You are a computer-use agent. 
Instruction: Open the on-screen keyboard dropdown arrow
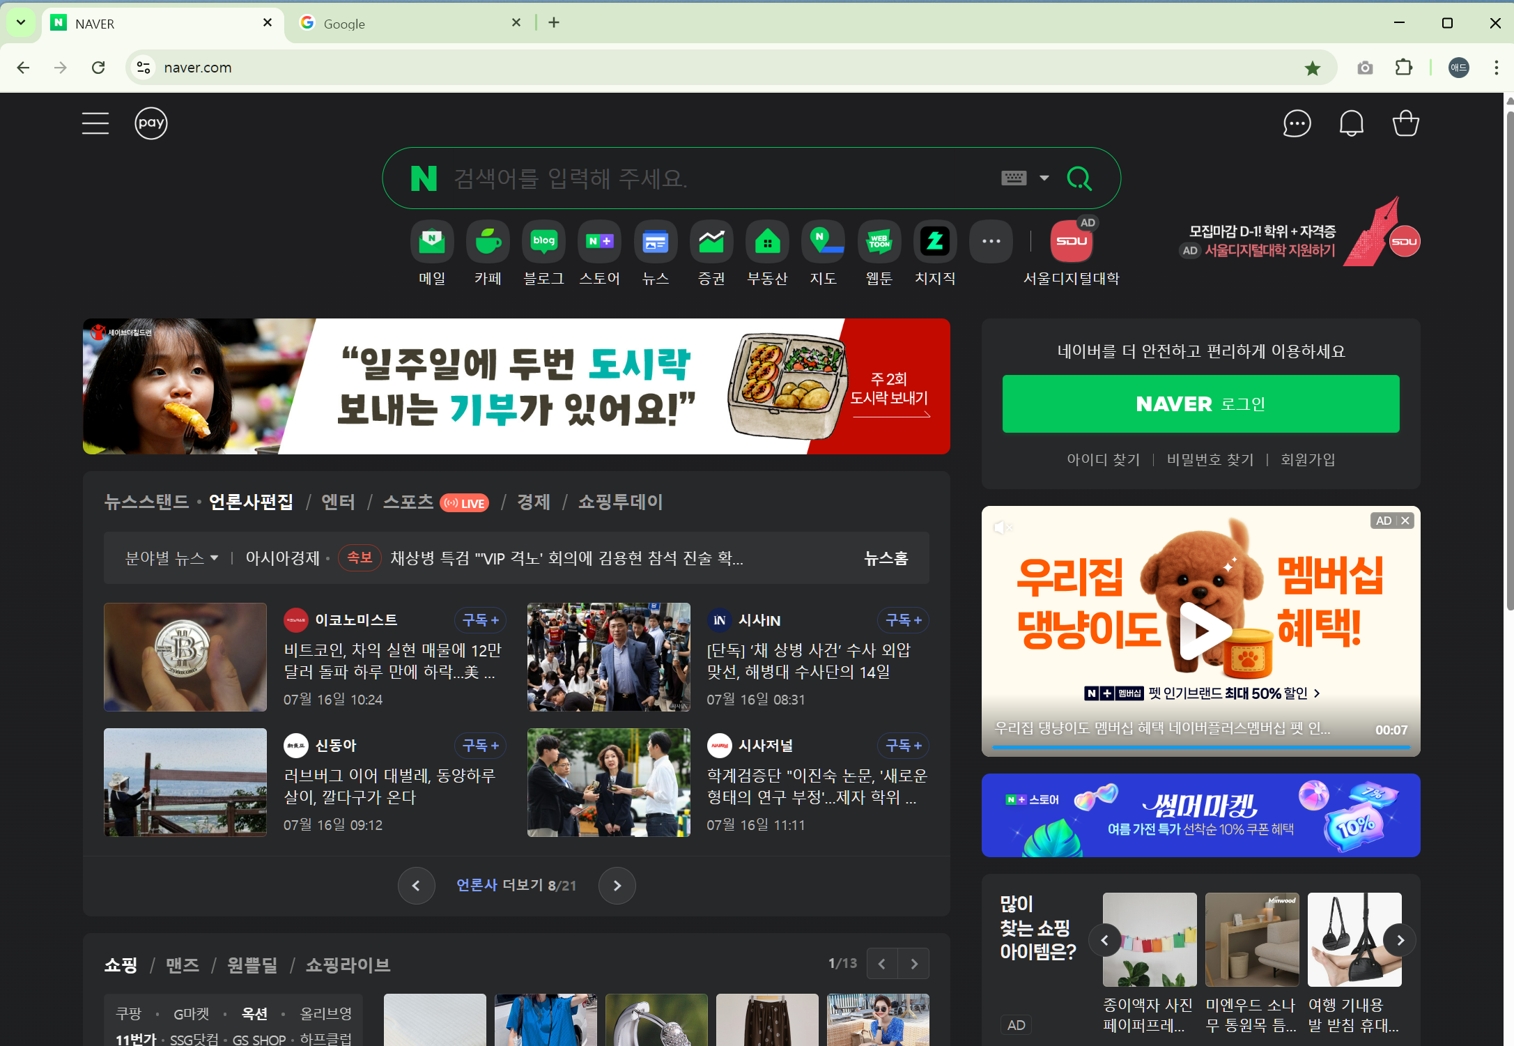point(1044,178)
